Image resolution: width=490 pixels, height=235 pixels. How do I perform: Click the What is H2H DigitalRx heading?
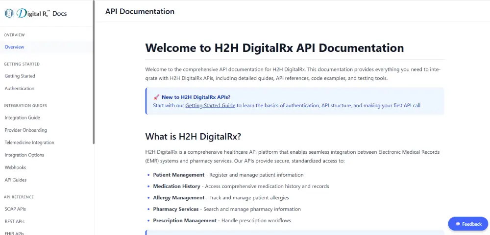coord(193,137)
